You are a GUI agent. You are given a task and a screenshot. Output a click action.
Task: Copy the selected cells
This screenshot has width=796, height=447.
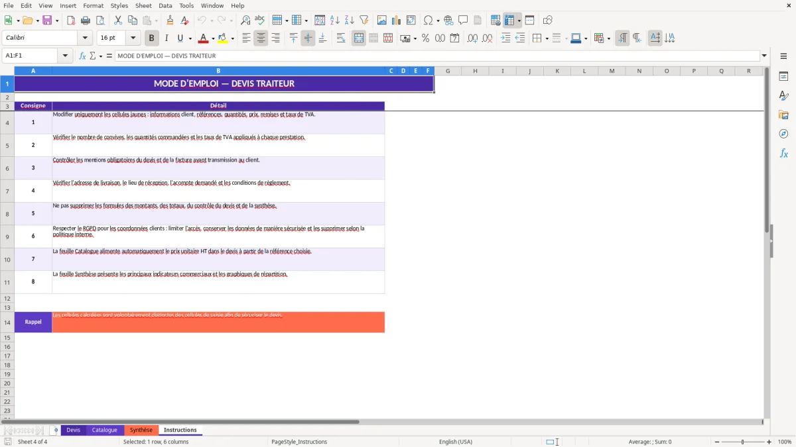click(x=133, y=21)
